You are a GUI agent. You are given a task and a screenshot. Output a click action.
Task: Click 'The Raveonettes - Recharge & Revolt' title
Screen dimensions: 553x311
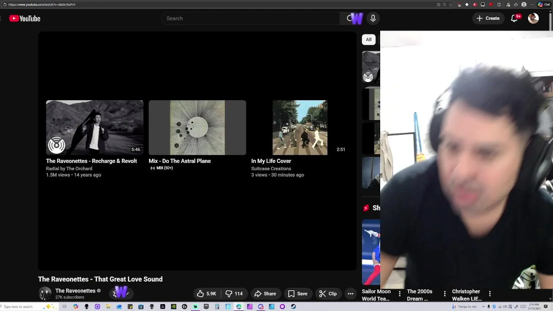click(x=92, y=161)
